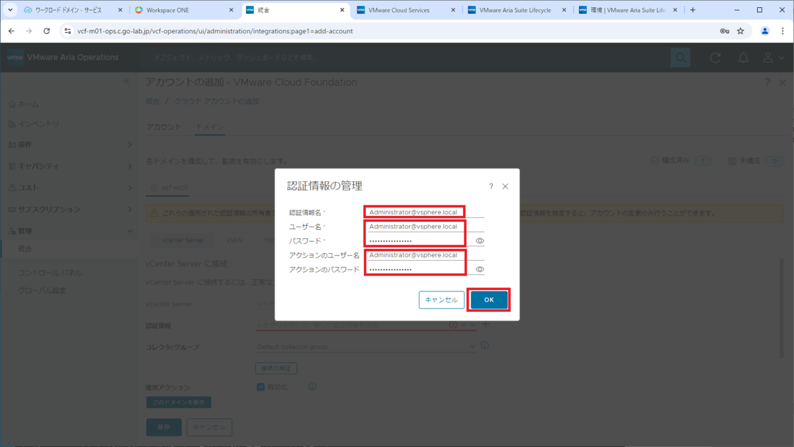Viewport: 794px width, 447px height.
Task: Click the 接続の検証 button
Action: pos(276,368)
